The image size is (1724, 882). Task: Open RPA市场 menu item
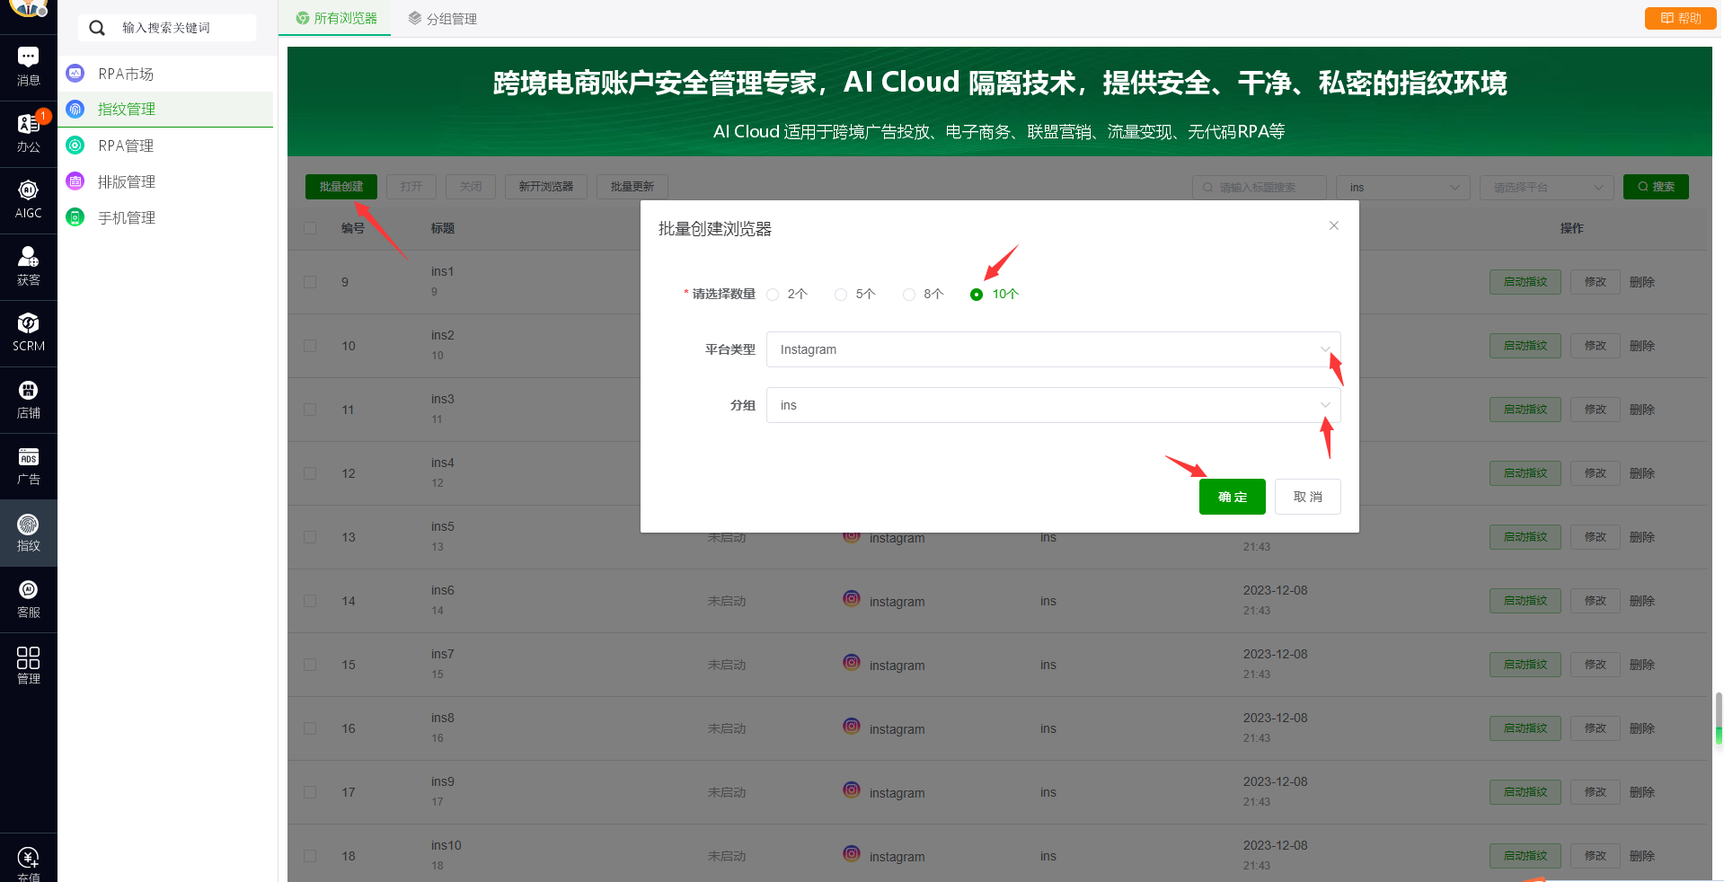point(165,74)
